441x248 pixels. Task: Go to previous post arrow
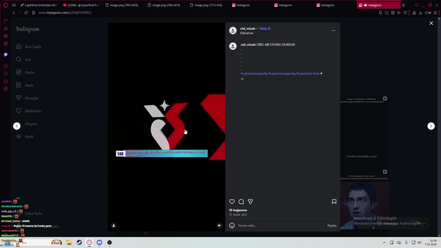(17, 126)
